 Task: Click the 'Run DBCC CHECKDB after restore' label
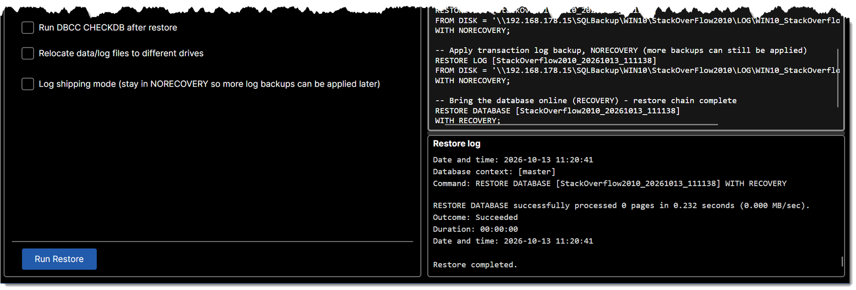(108, 28)
